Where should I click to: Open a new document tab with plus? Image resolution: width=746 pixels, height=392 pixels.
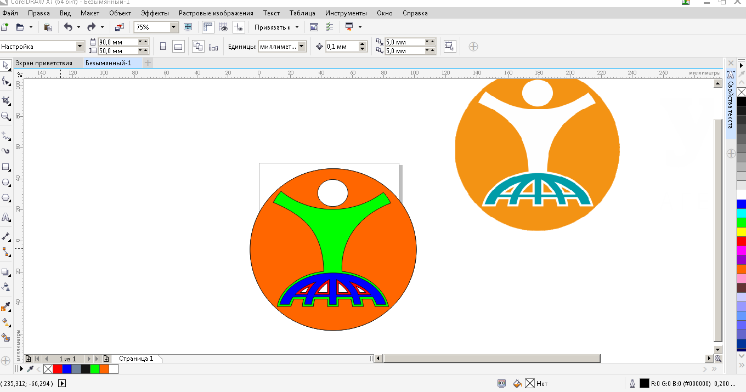point(148,63)
